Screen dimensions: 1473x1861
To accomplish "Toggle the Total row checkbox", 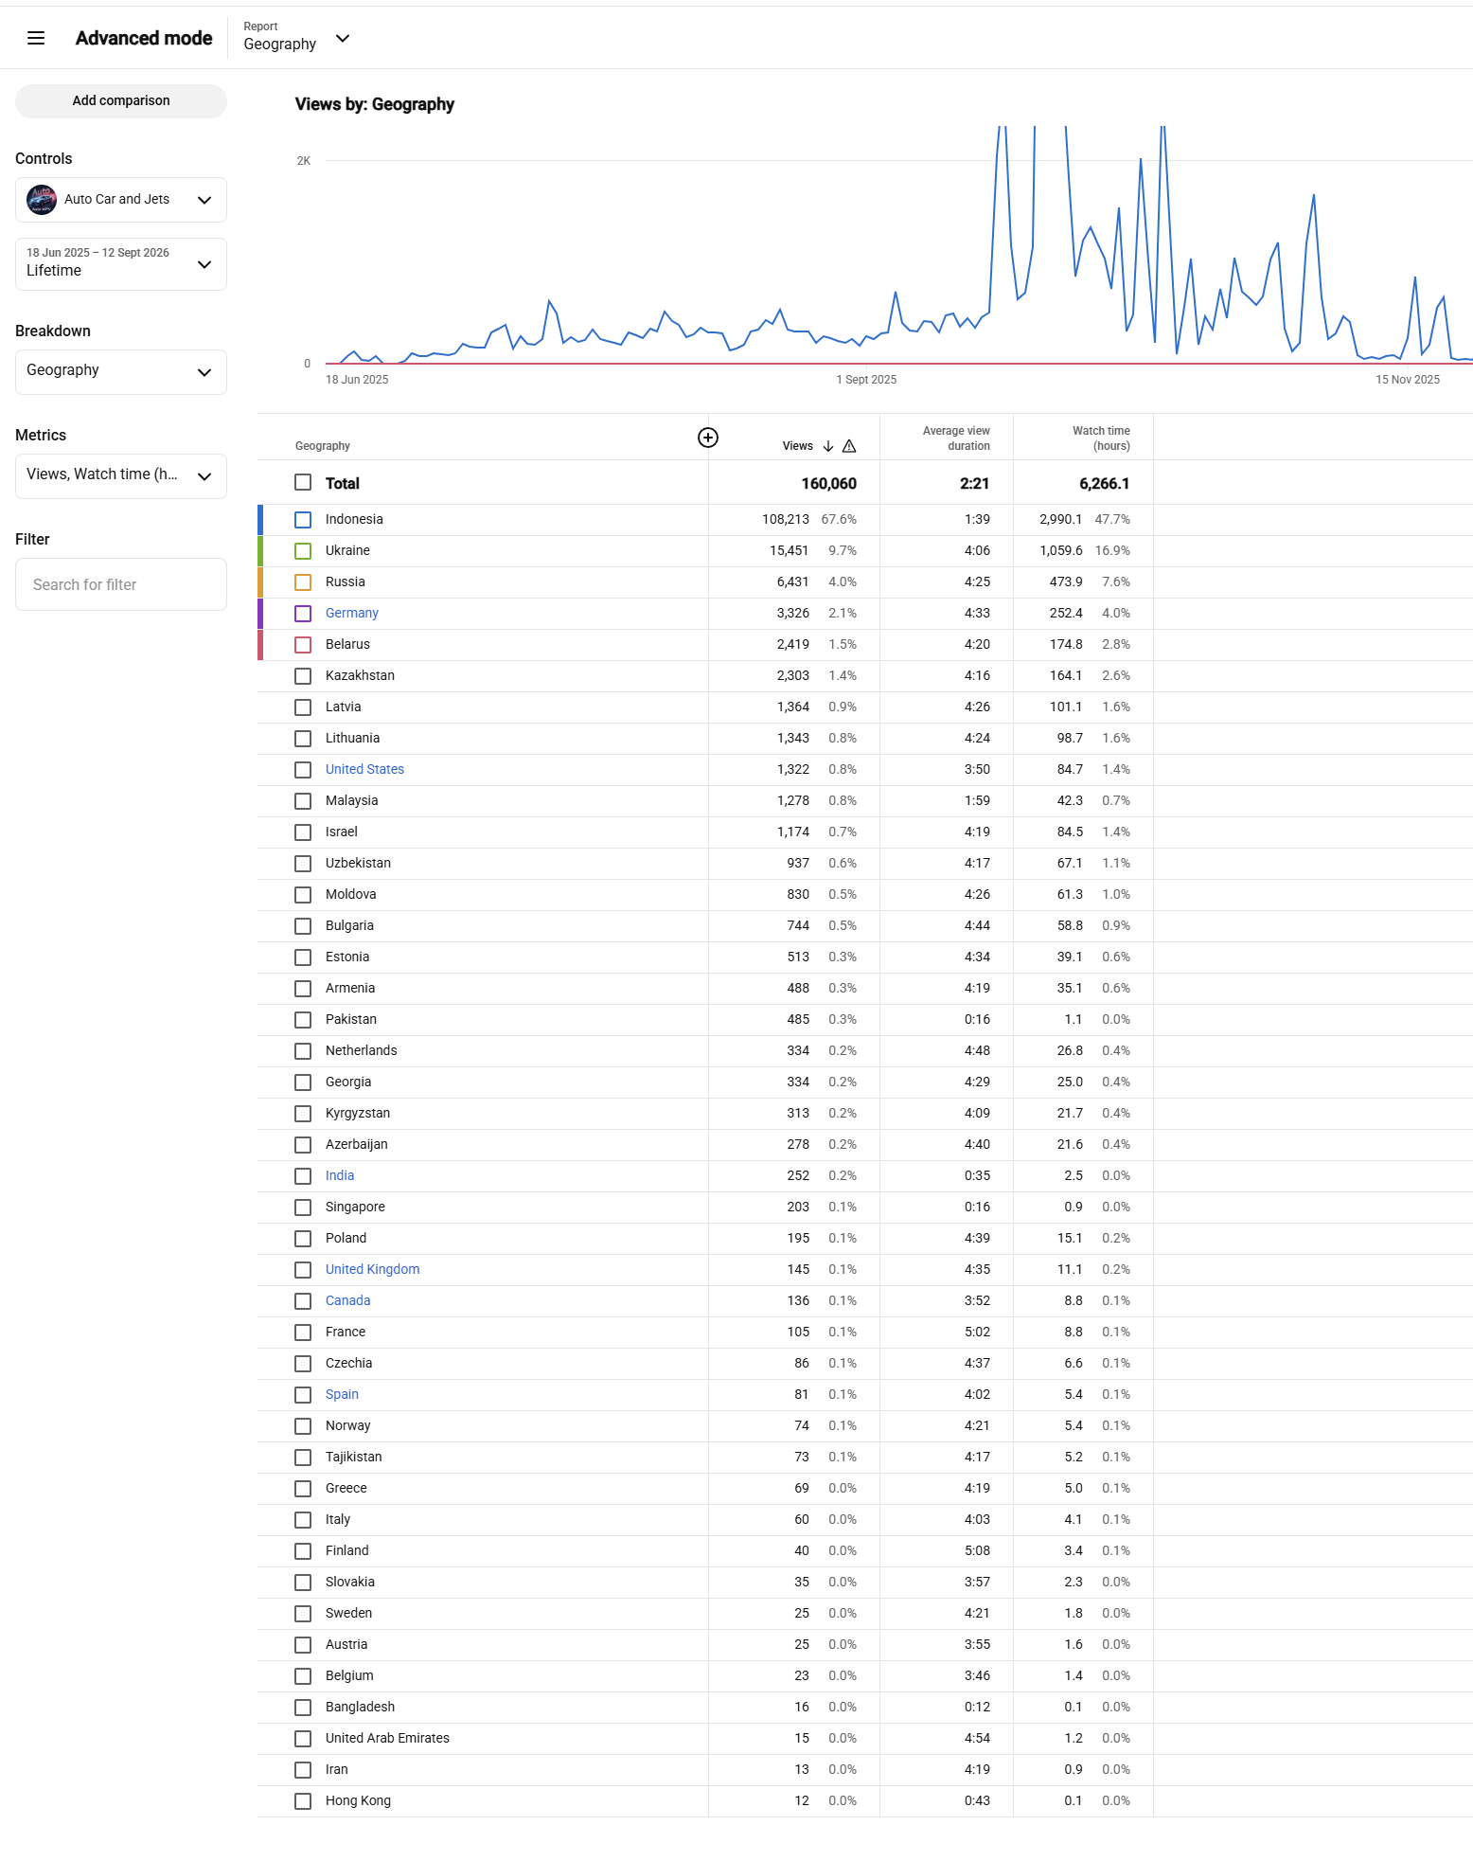I will (x=303, y=483).
